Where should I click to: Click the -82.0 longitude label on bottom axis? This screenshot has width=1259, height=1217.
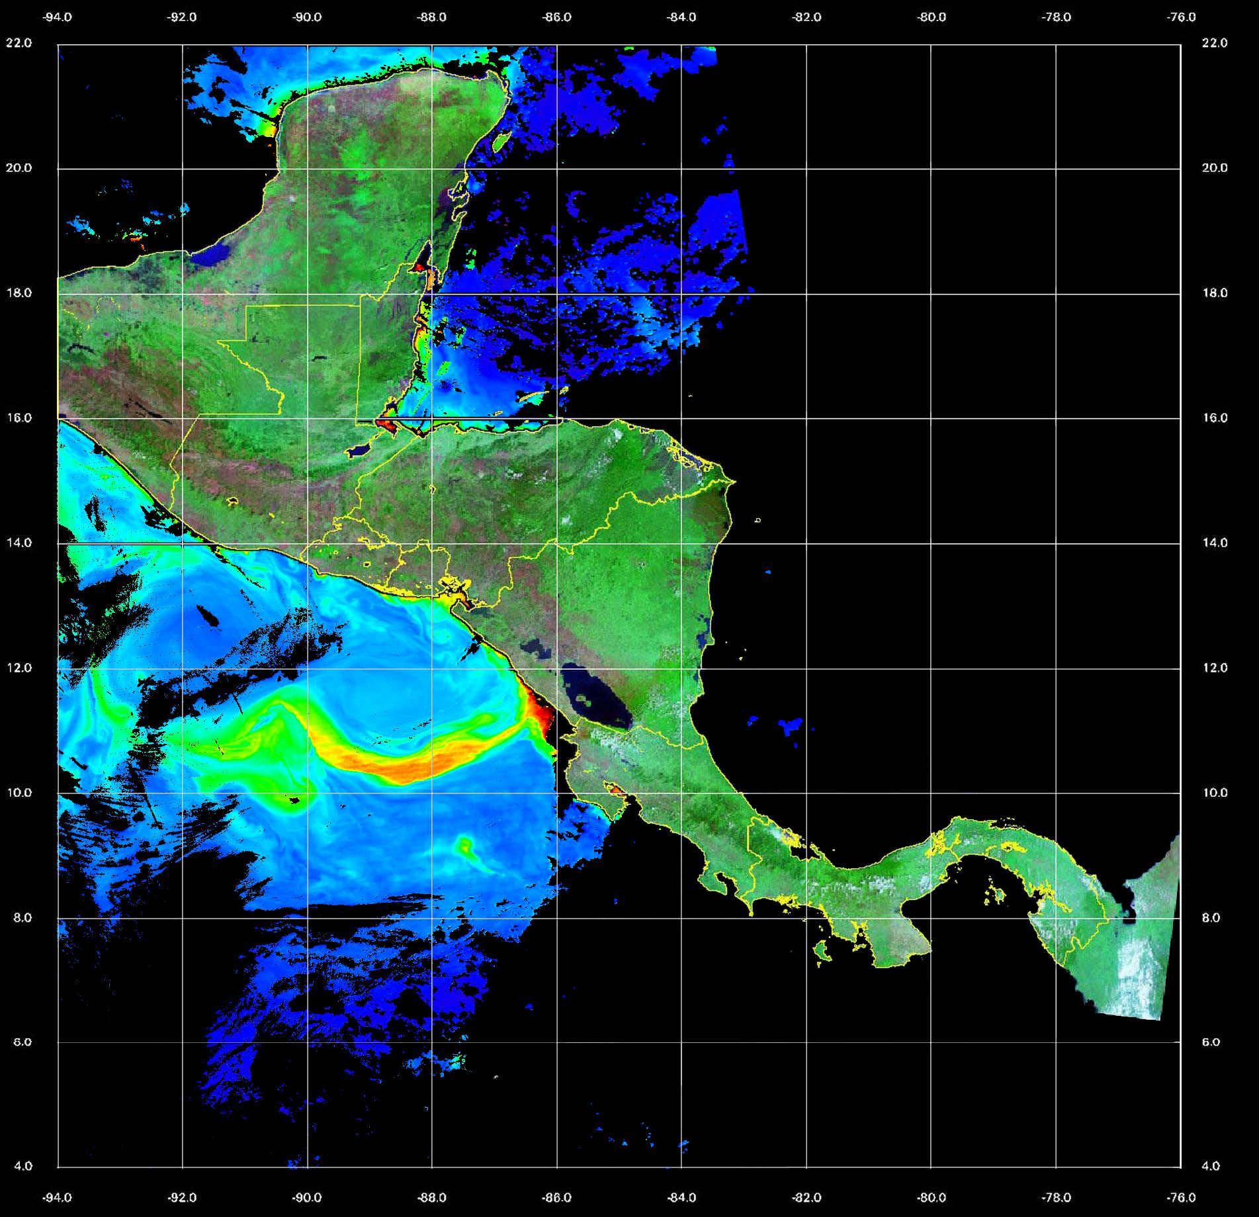click(806, 1197)
